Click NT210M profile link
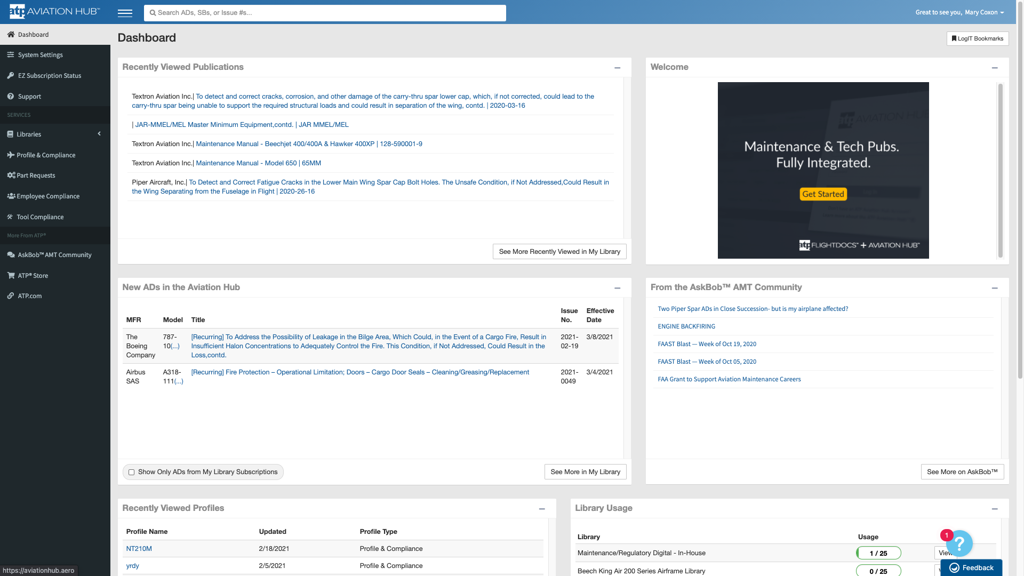 point(139,549)
